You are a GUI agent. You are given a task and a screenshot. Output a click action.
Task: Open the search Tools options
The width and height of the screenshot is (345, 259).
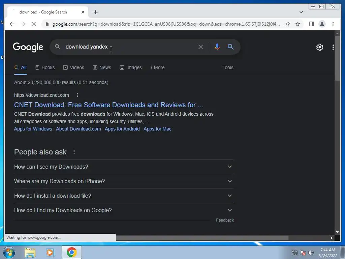[x=228, y=67]
